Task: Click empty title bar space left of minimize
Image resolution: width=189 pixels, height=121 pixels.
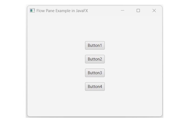Action: coord(104,10)
